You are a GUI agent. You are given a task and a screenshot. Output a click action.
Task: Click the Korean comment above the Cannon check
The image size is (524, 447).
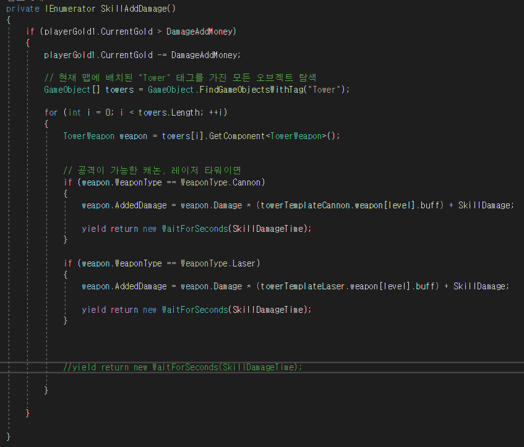[x=152, y=170]
